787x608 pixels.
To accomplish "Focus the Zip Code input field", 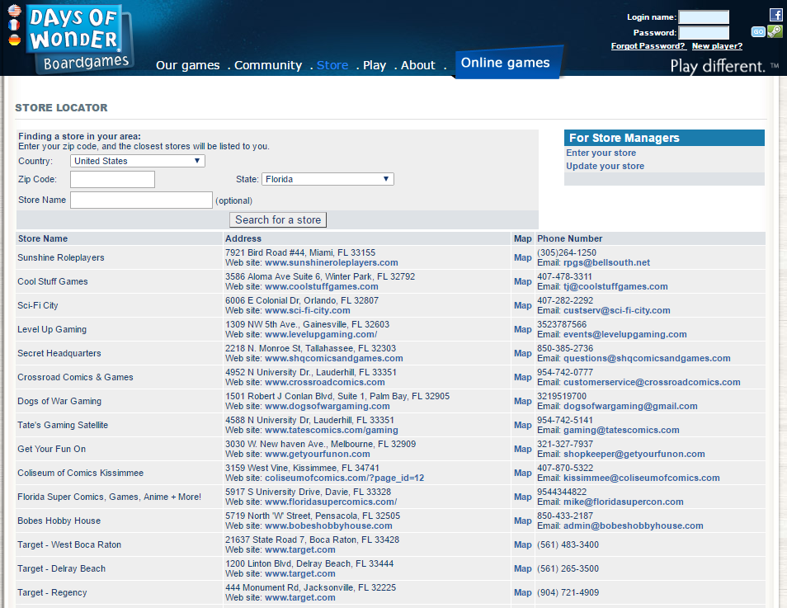I will pyautogui.click(x=112, y=179).
